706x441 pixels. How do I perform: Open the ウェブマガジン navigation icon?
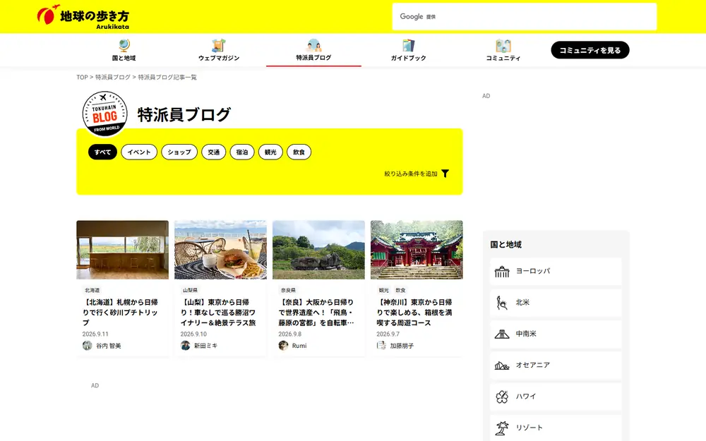point(219,45)
